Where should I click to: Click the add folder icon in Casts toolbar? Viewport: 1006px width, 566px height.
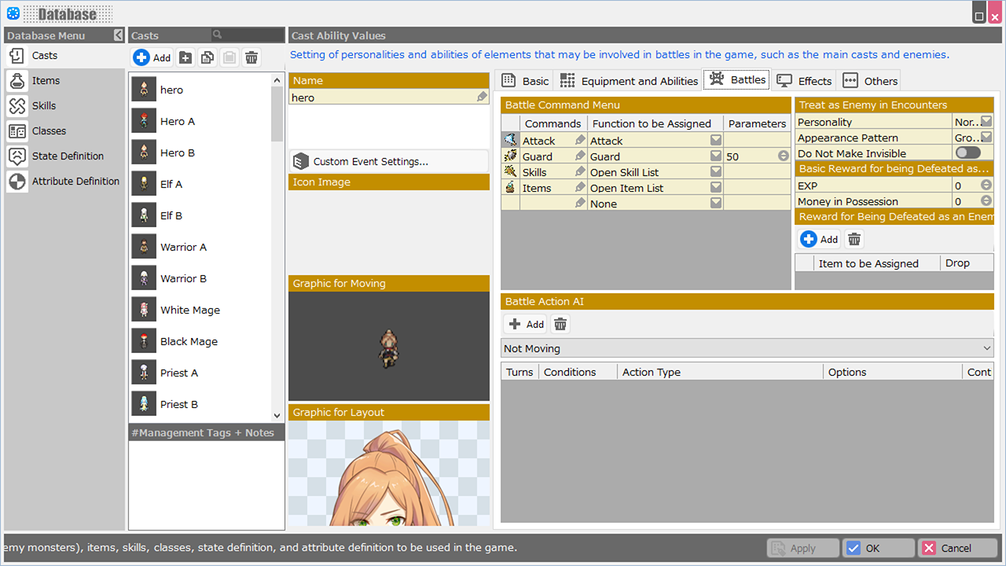(185, 57)
